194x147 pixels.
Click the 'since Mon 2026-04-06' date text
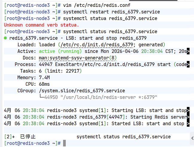coord(111,51)
